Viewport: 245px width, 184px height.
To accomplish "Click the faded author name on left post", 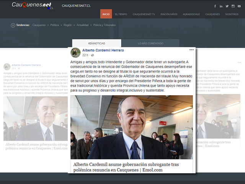I will (26, 65).
